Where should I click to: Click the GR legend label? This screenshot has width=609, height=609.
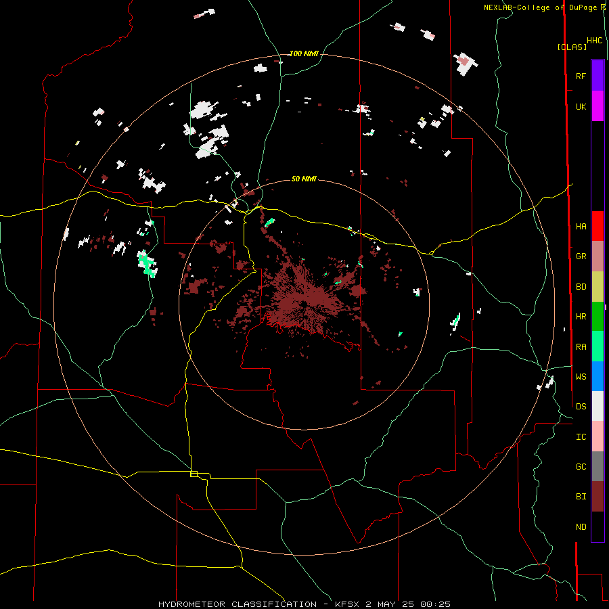pos(581,256)
